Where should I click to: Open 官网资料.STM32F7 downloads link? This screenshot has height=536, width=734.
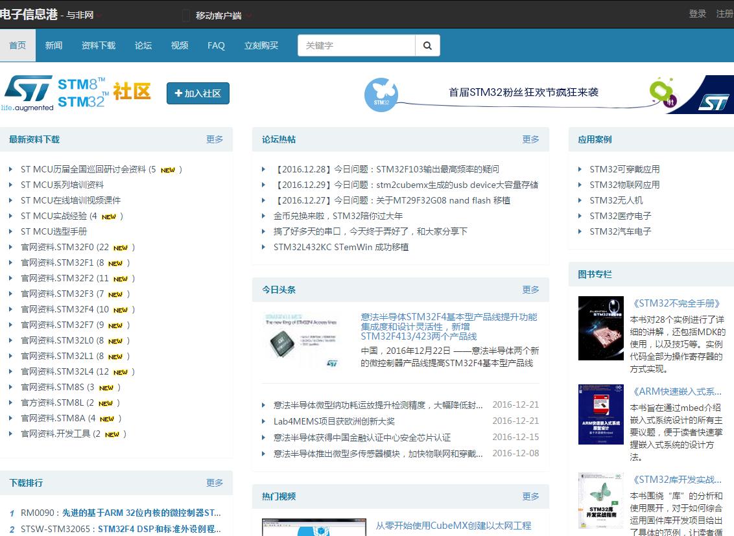(57, 325)
